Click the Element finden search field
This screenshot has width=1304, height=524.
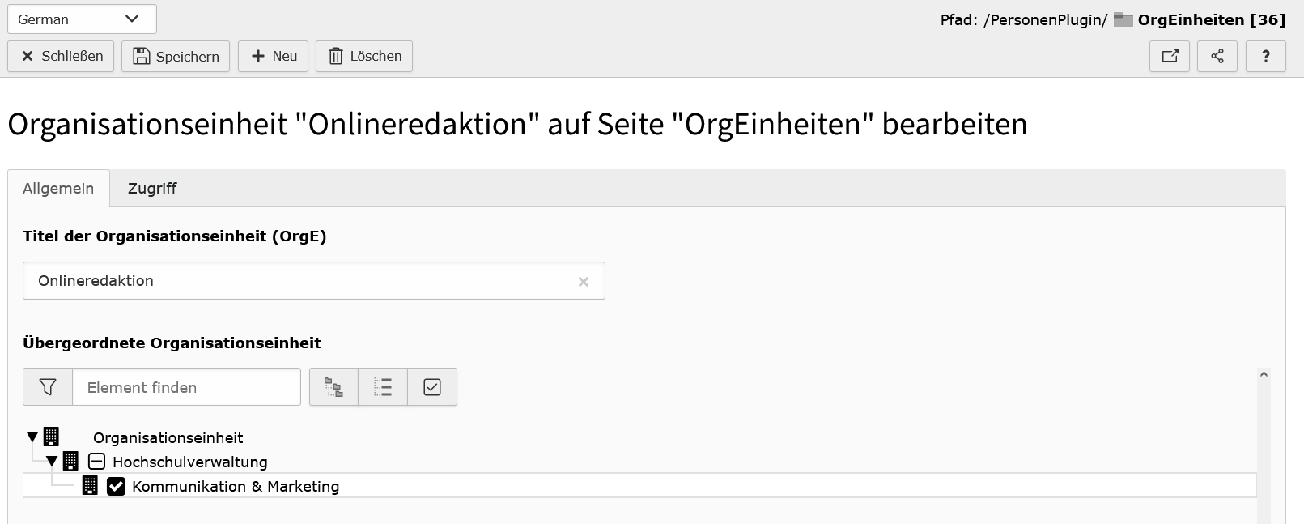(186, 387)
